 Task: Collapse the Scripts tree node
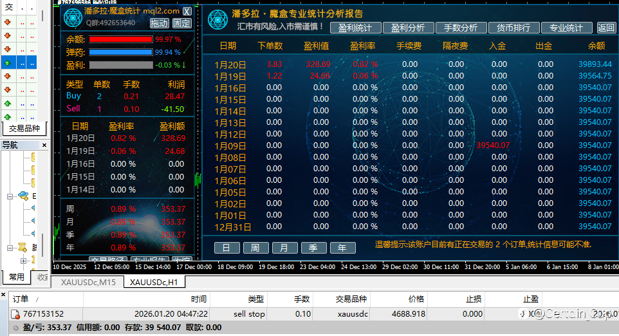pos(10,248)
